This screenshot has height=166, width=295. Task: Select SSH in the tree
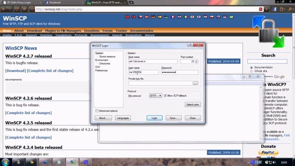98,67
